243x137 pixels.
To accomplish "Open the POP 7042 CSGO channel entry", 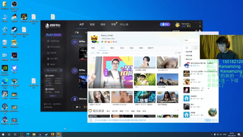I will [201, 73].
